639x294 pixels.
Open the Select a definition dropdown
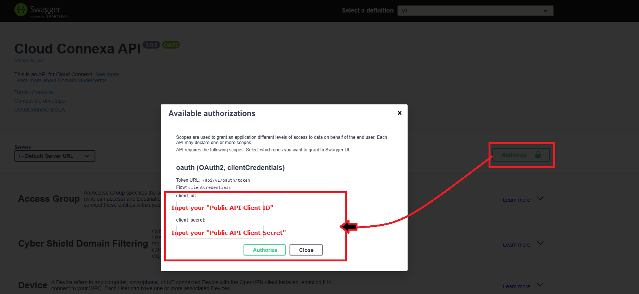click(x=475, y=11)
